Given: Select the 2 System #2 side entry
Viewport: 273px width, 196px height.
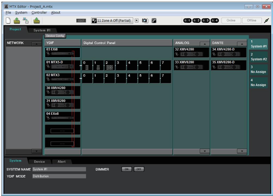Looking at the screenshot, I should 258,57.
